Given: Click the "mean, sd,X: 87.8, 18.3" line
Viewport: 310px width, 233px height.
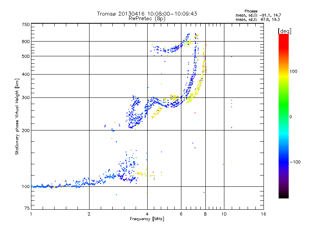Looking at the screenshot, I should (258, 19).
